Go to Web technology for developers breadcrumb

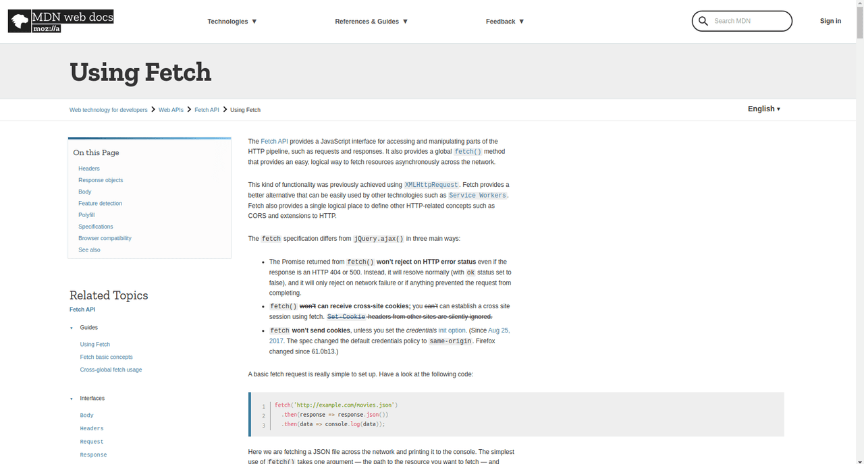click(x=108, y=110)
